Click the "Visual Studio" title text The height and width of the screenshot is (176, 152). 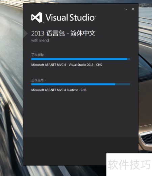pos(71,18)
